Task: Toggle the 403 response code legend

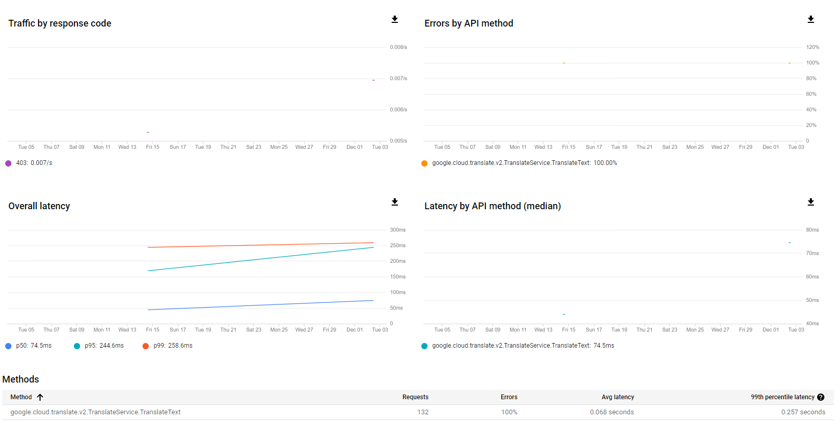Action: coord(8,163)
